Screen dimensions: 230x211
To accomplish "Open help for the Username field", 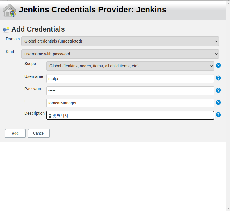I will pos(218,78).
